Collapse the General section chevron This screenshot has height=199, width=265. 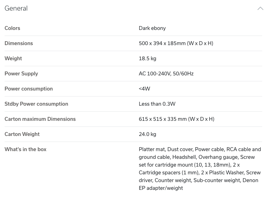coord(260,8)
